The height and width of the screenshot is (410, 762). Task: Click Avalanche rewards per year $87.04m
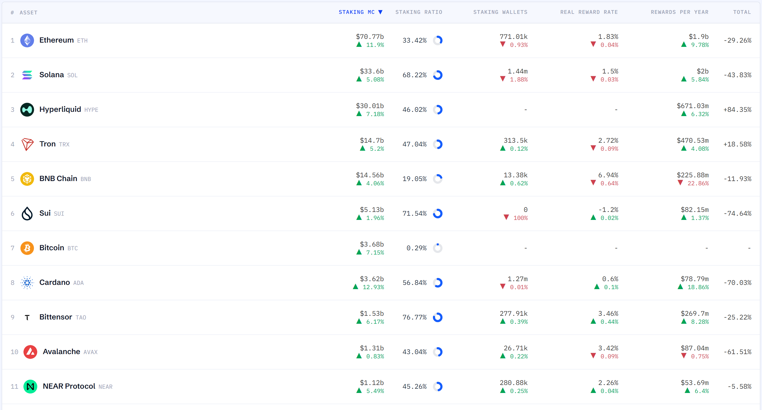[x=695, y=348]
